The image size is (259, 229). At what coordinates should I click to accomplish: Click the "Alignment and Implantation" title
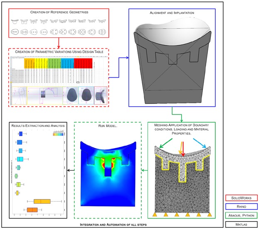click(x=172, y=13)
